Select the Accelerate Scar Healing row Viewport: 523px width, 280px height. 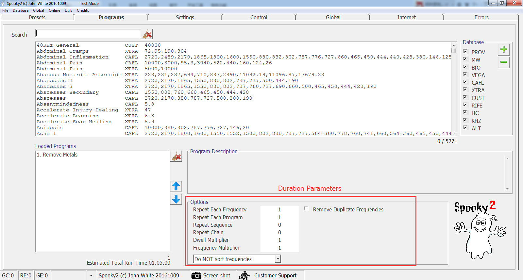coord(244,122)
